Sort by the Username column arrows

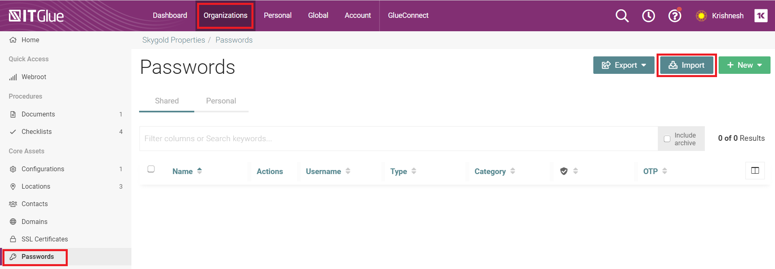pyautogui.click(x=348, y=171)
